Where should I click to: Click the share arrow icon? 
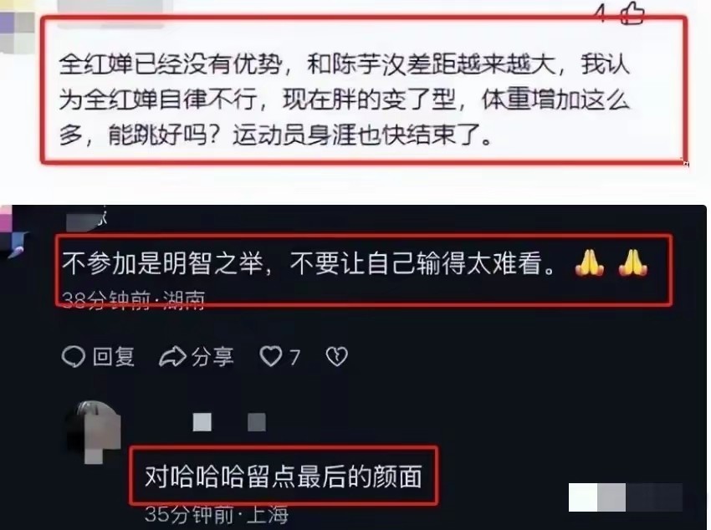(x=172, y=356)
